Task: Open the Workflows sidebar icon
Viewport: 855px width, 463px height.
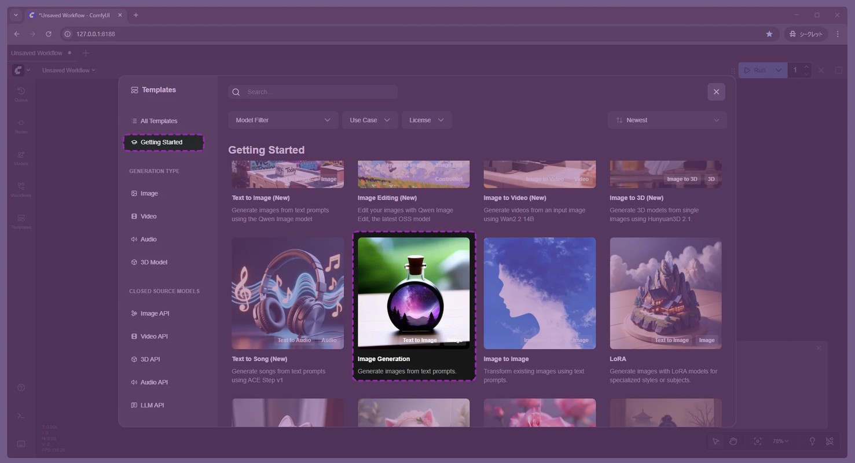Action: coord(21,190)
